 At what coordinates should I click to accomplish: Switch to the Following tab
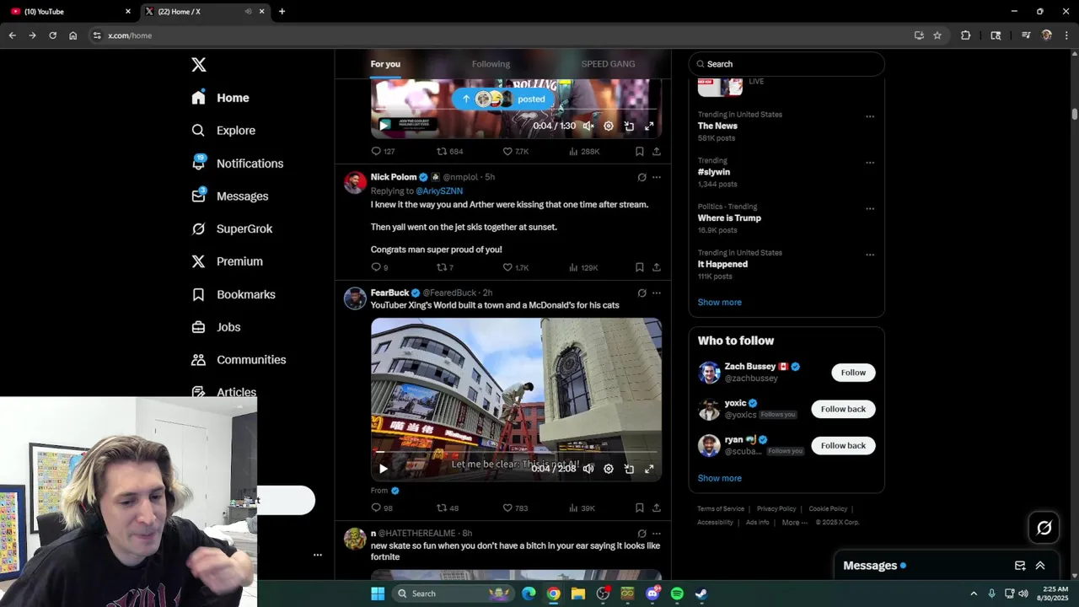point(491,64)
